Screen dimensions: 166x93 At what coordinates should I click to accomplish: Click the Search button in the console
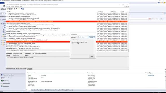click(155, 19)
